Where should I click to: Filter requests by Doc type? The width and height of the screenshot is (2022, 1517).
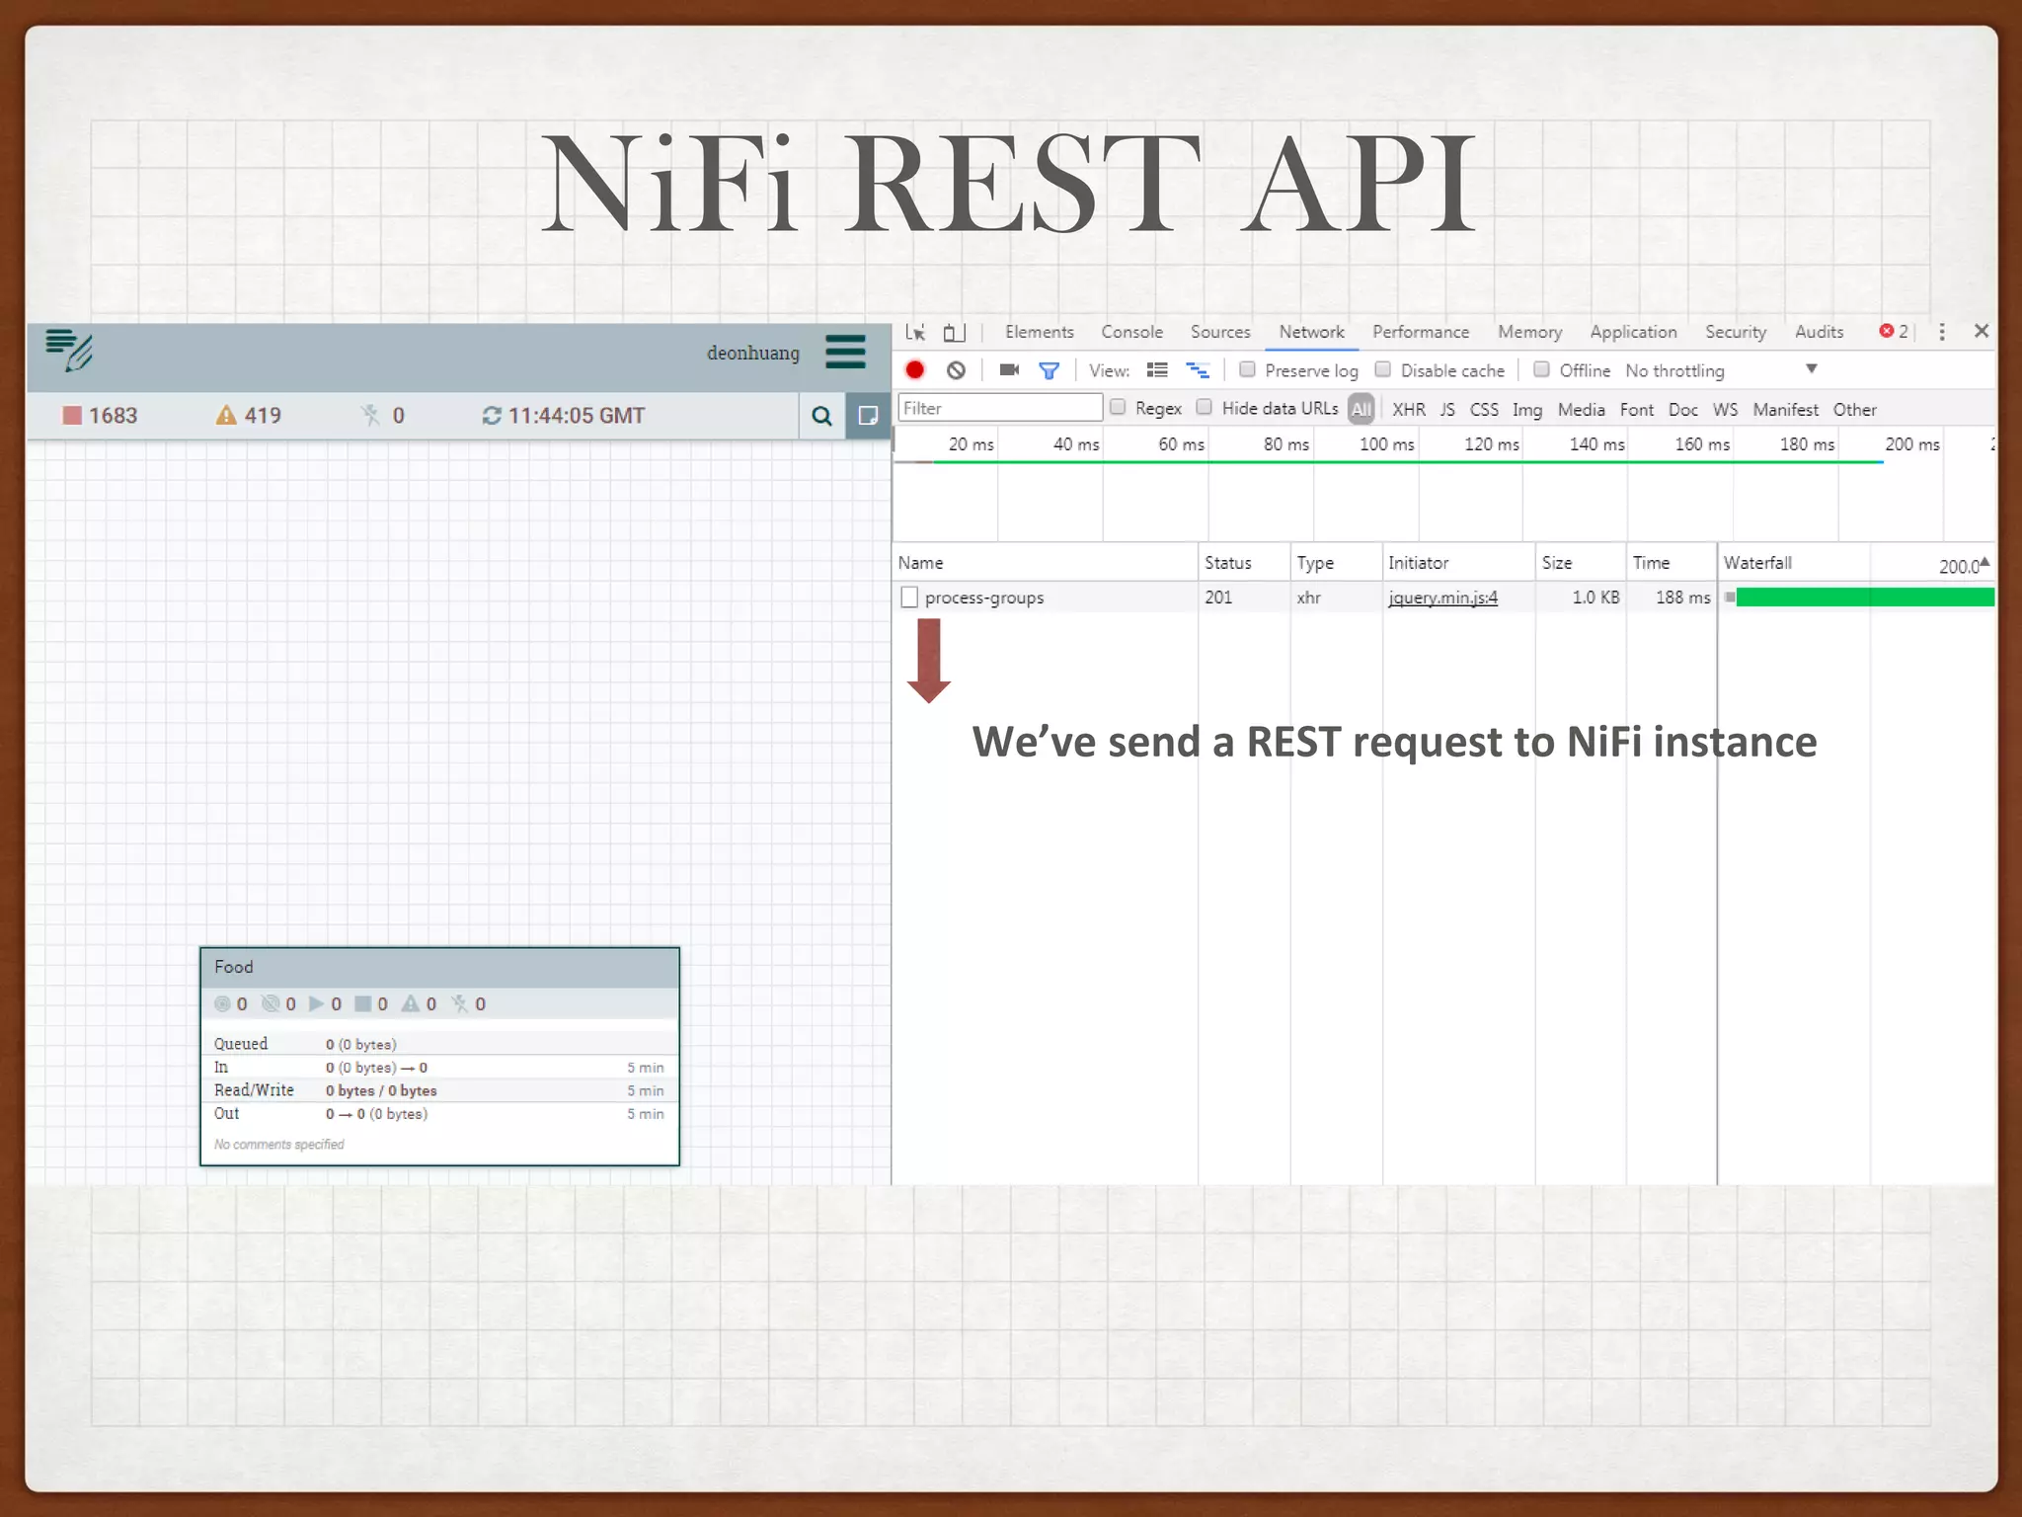[1683, 409]
